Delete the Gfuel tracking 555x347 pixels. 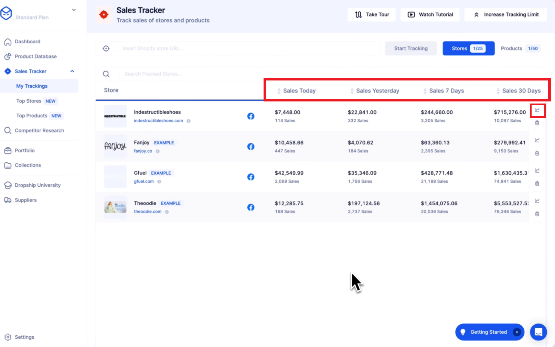(x=537, y=184)
